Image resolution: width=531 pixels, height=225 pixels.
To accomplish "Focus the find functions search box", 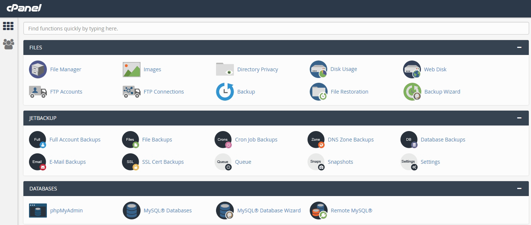I will click(x=276, y=29).
